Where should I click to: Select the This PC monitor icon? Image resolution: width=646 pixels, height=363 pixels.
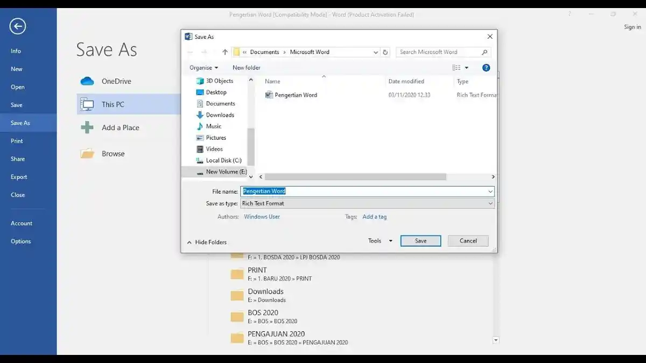(x=87, y=104)
